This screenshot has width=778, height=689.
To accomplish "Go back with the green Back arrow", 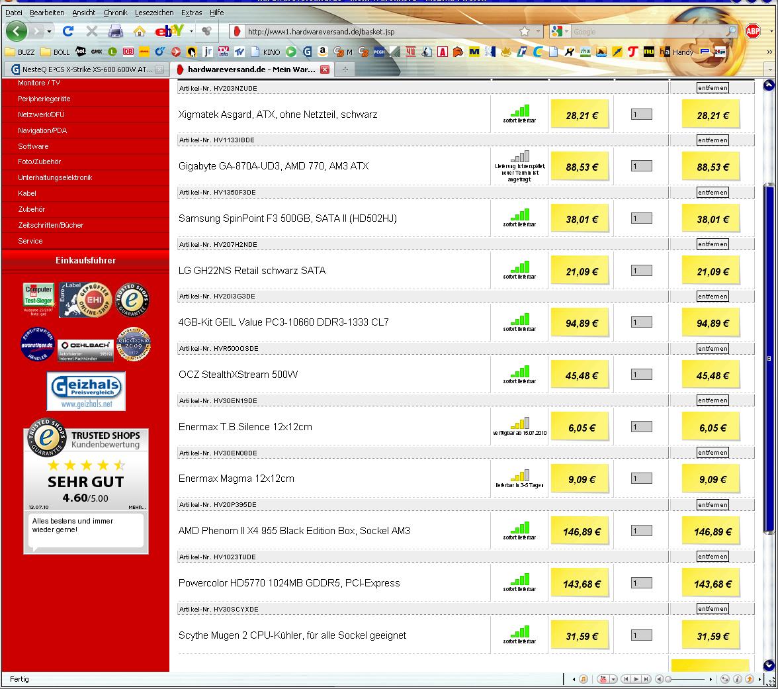I will [x=17, y=32].
